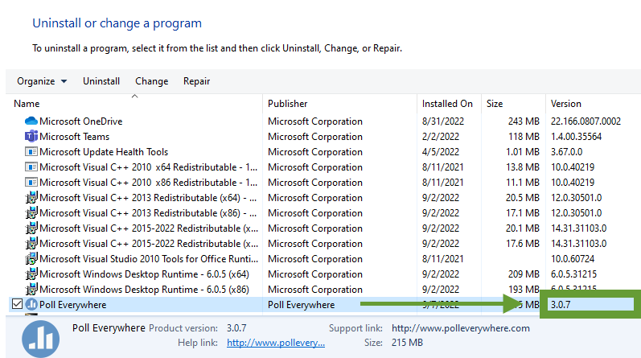This screenshot has height=358, width=641.
Task: Click the large Poll Everywhere logo in the details pane
Action: pos(40,339)
